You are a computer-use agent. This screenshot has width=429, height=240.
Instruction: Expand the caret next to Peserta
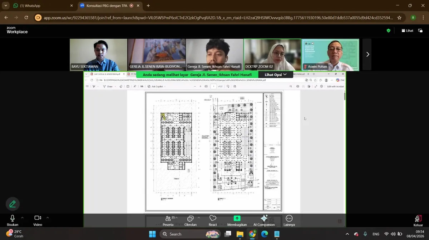tap(177, 218)
